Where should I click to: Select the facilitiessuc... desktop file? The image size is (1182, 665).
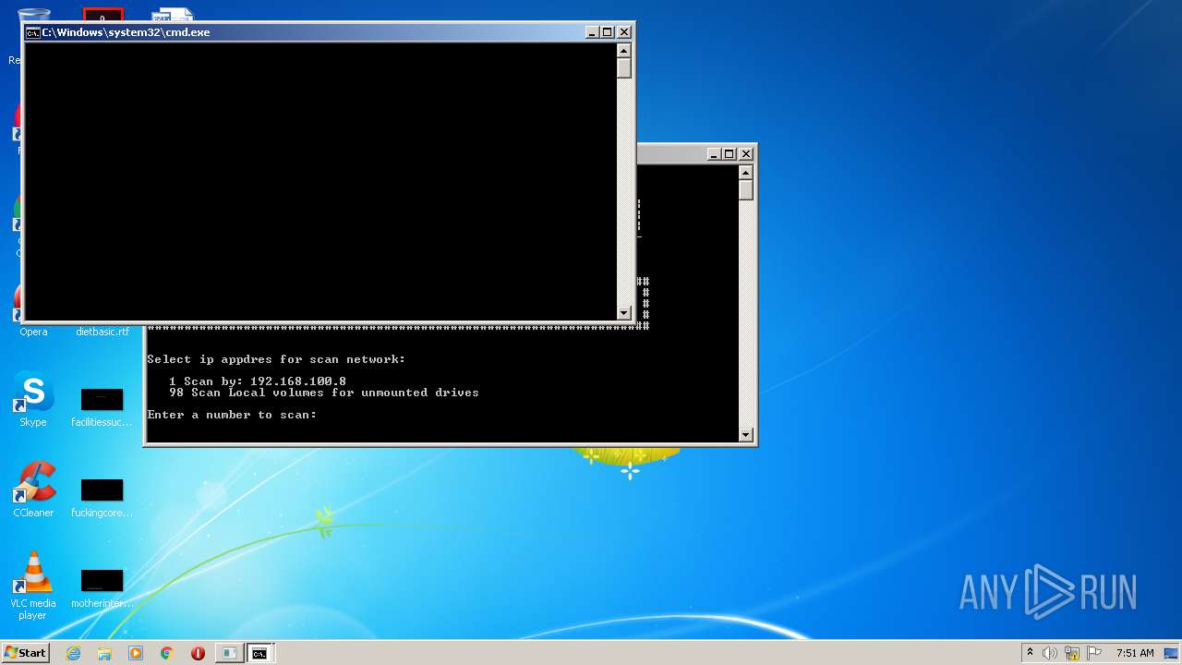click(x=102, y=407)
